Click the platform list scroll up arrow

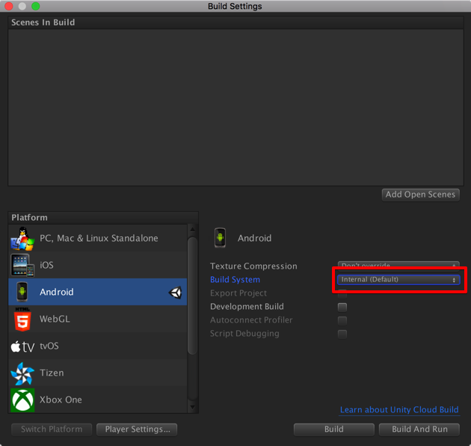point(193,230)
